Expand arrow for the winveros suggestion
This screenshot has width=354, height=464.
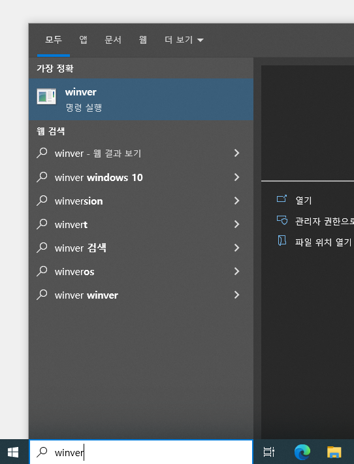[x=236, y=271]
